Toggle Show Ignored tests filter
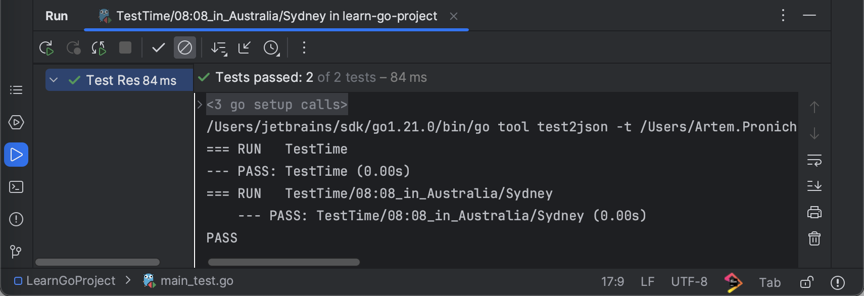Viewport: 864px width, 296px height. (x=185, y=48)
